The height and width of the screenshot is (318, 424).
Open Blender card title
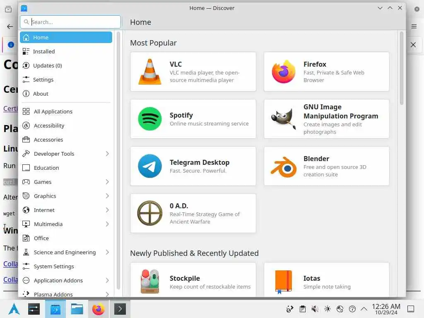[x=316, y=159]
